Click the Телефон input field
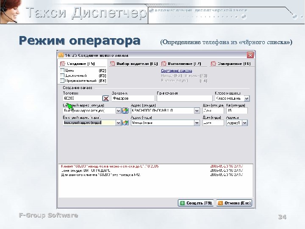305x229 pixels. tap(83, 98)
